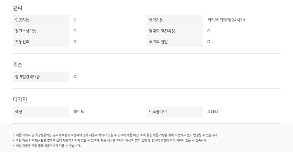The image size is (293, 152).
Task: Click the O value for 장마철강력제습
Action: (75, 77)
